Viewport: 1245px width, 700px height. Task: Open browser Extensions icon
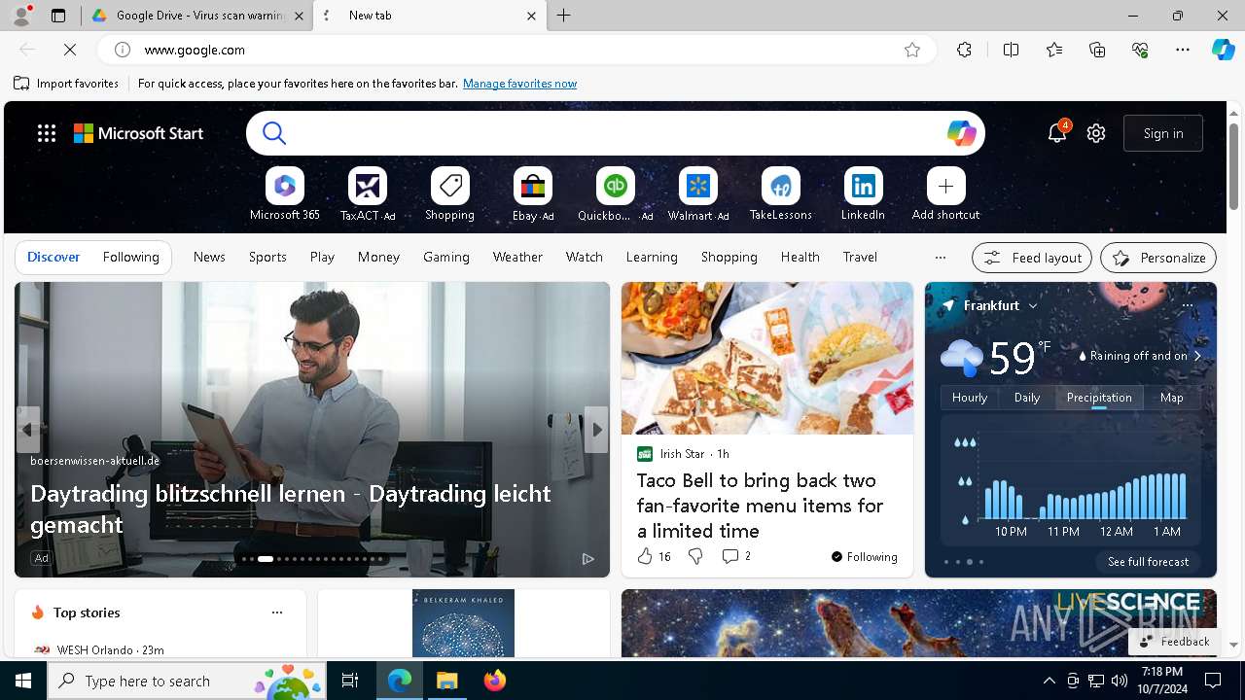click(964, 50)
